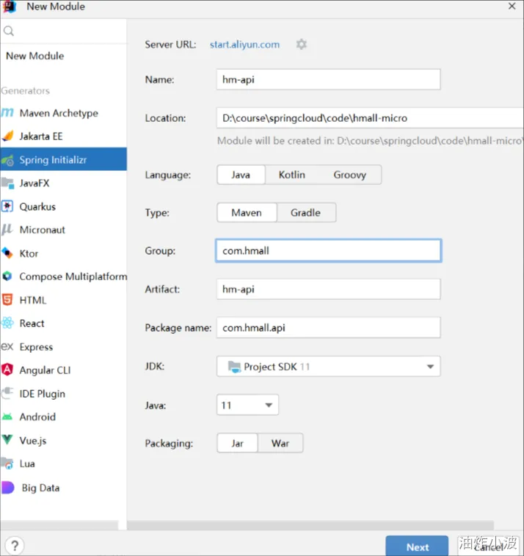Switch language to Kotlin

291,175
